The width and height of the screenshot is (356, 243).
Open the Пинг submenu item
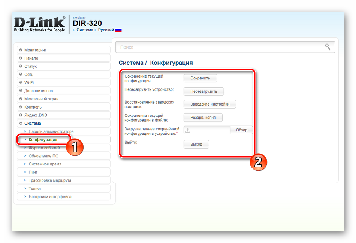click(64, 173)
